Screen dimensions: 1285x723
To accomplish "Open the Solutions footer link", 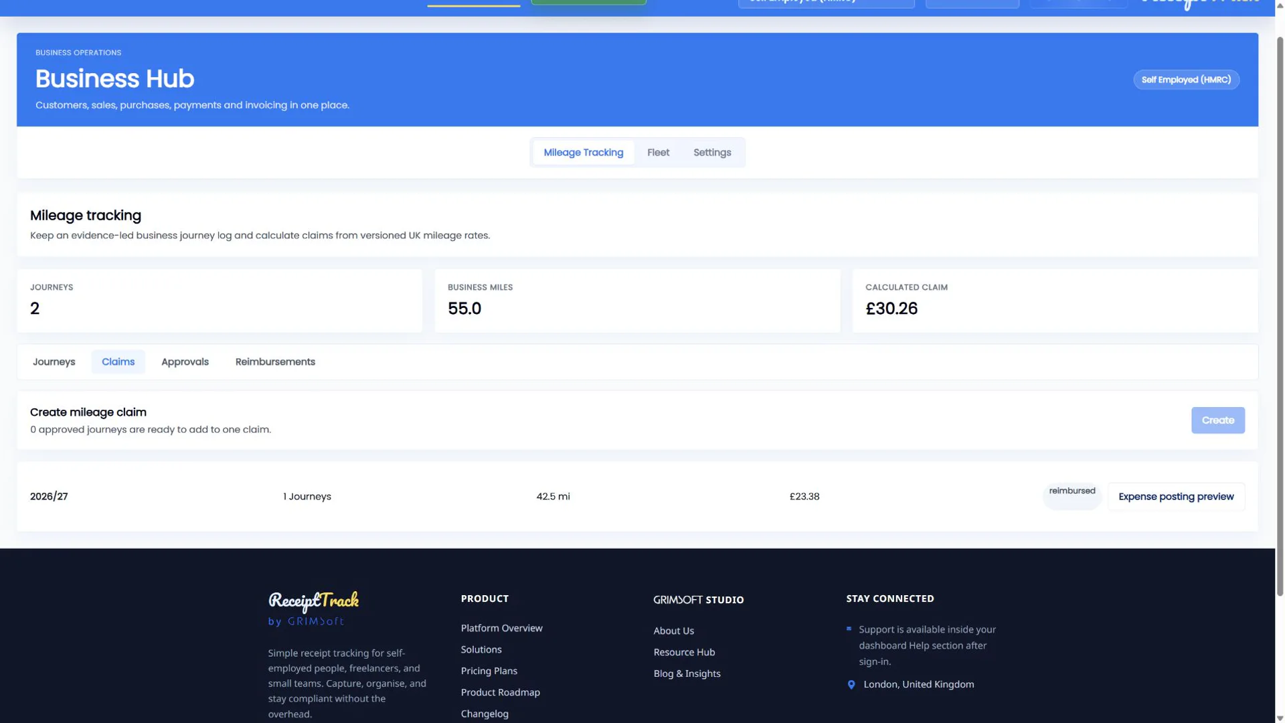I will tap(481, 649).
